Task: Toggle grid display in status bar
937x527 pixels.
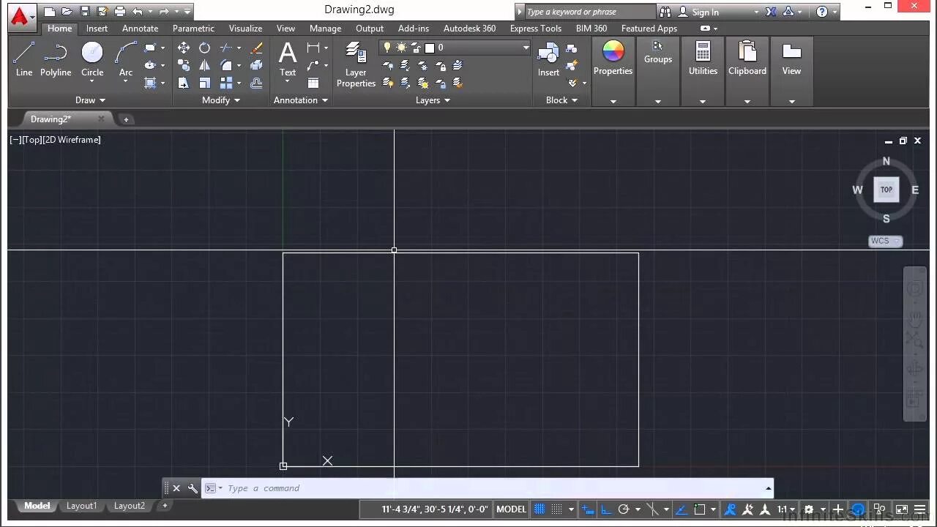Action: pos(540,509)
